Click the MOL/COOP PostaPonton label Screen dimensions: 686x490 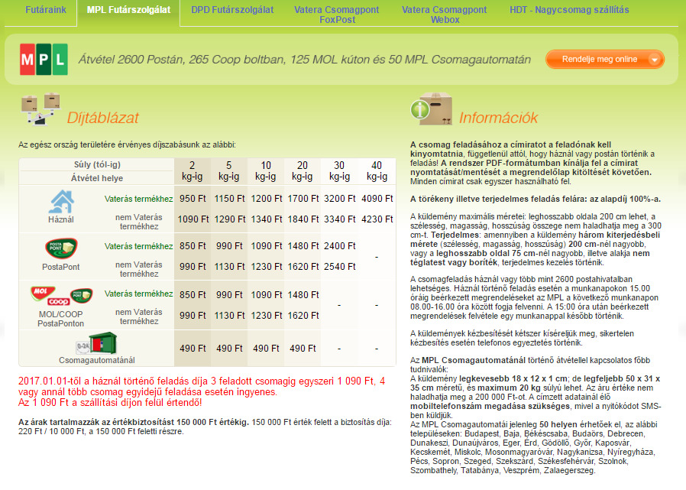[x=61, y=319]
